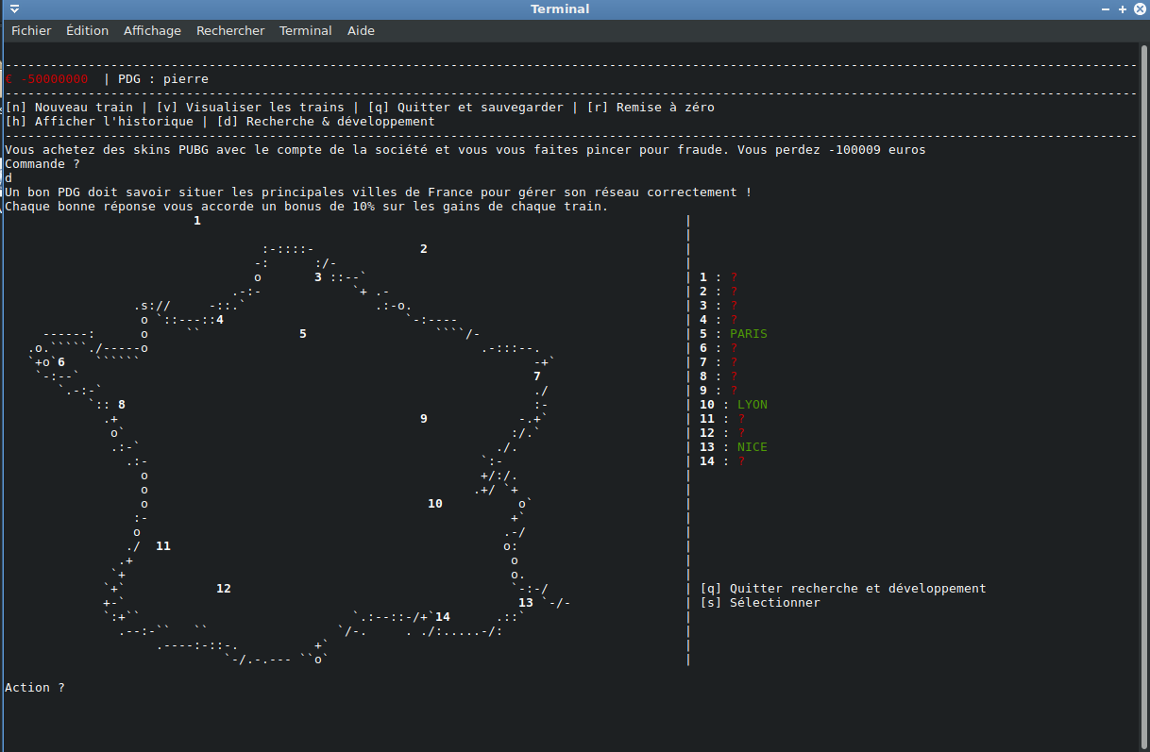
Task: Click the red "€ -50000000" balance
Action: [47, 79]
